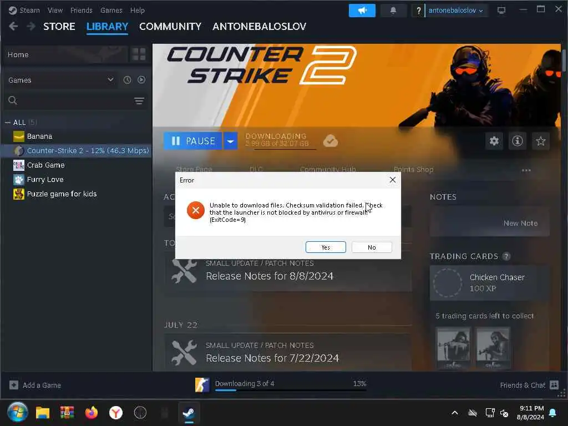
Task: Pause the Counter-Strike 2 download
Action: (x=192, y=140)
